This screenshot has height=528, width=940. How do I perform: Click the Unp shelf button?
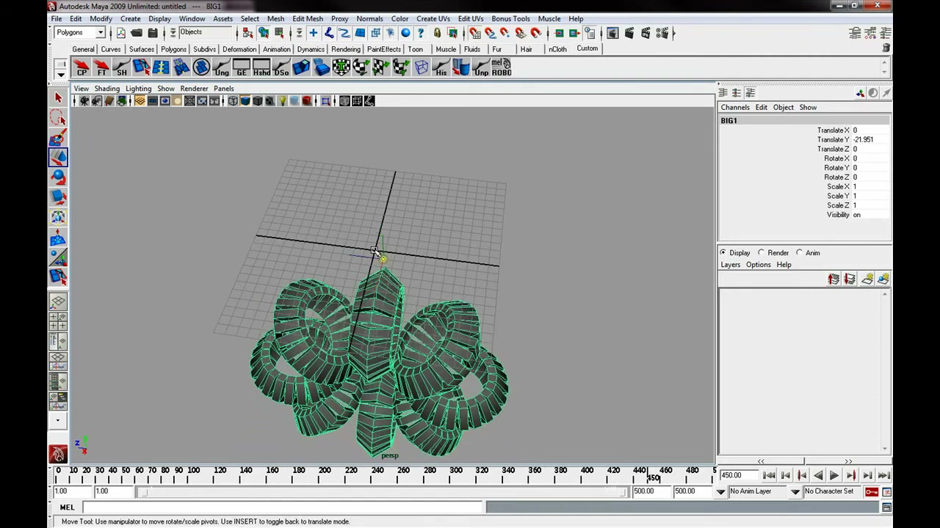click(x=481, y=67)
